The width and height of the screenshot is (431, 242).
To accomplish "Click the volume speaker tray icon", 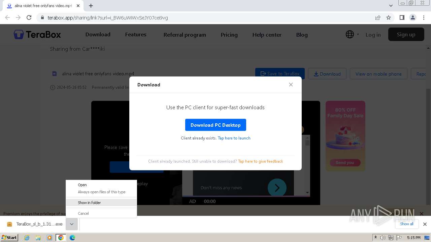I will [383, 238].
